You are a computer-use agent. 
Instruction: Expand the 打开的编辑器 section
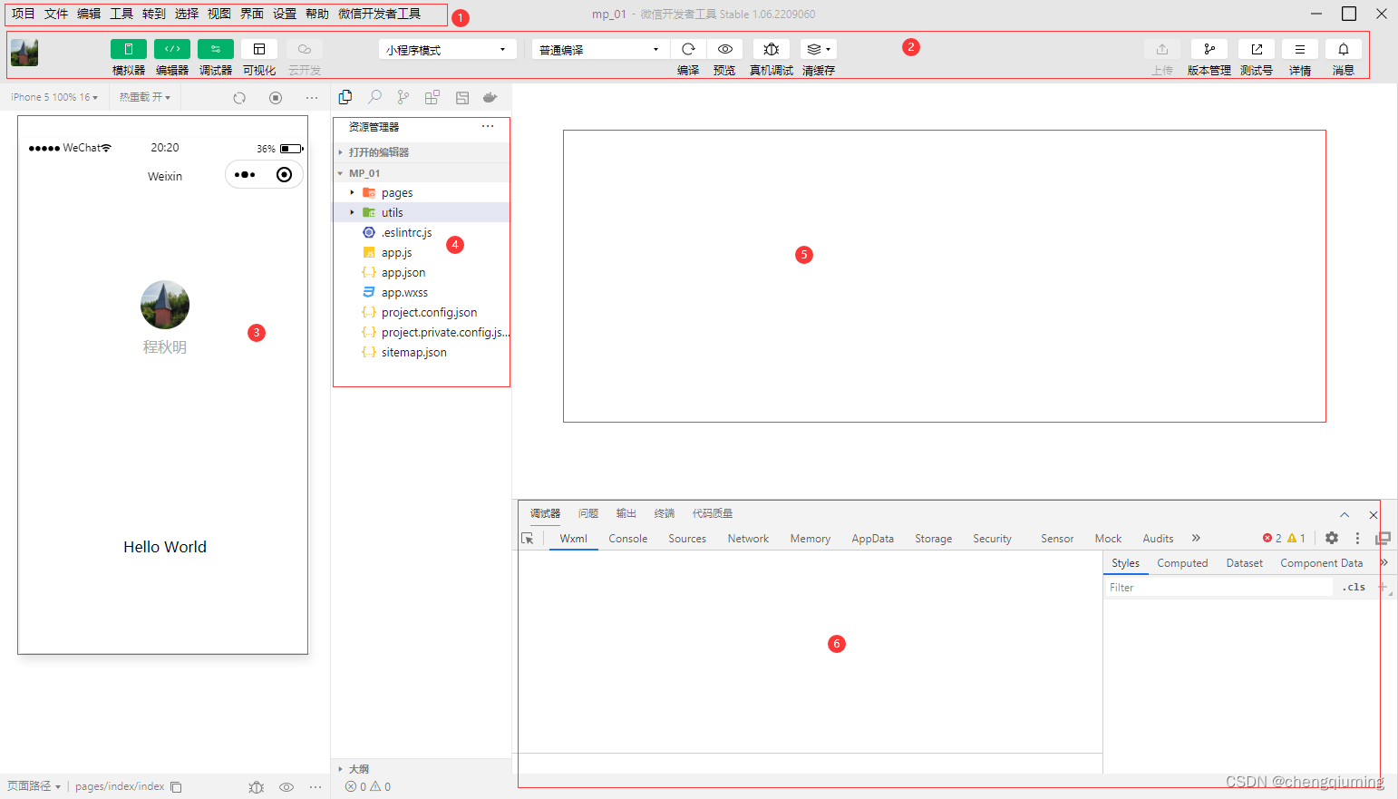[422, 152]
